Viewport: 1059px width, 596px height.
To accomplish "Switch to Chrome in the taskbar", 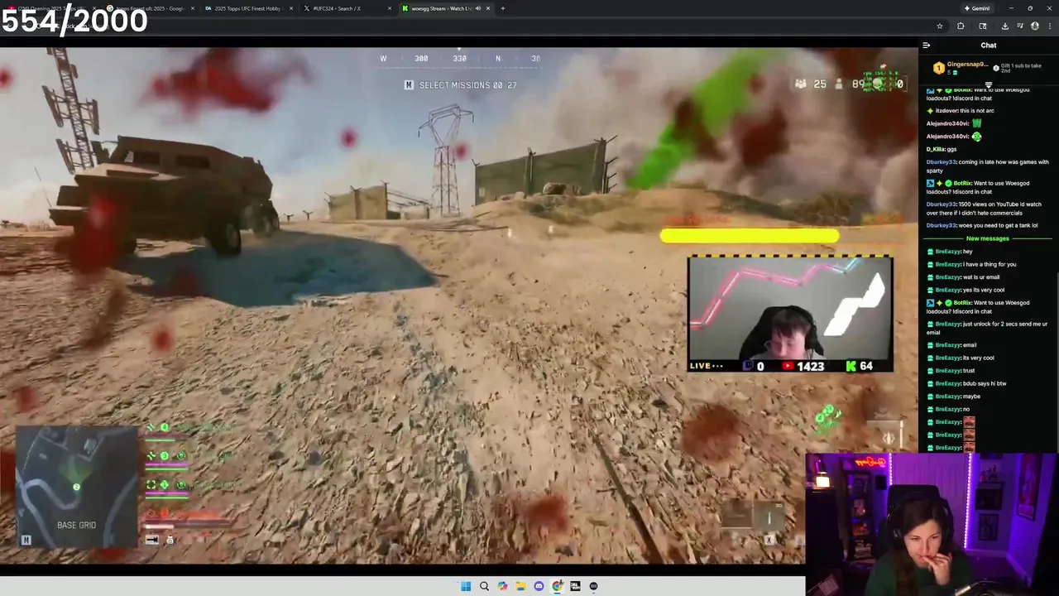I will pos(557,586).
